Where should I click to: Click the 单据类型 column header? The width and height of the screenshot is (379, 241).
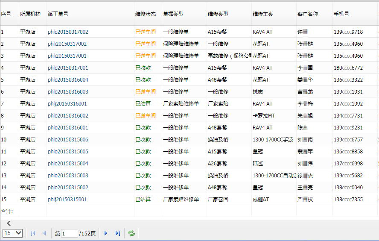pos(173,14)
